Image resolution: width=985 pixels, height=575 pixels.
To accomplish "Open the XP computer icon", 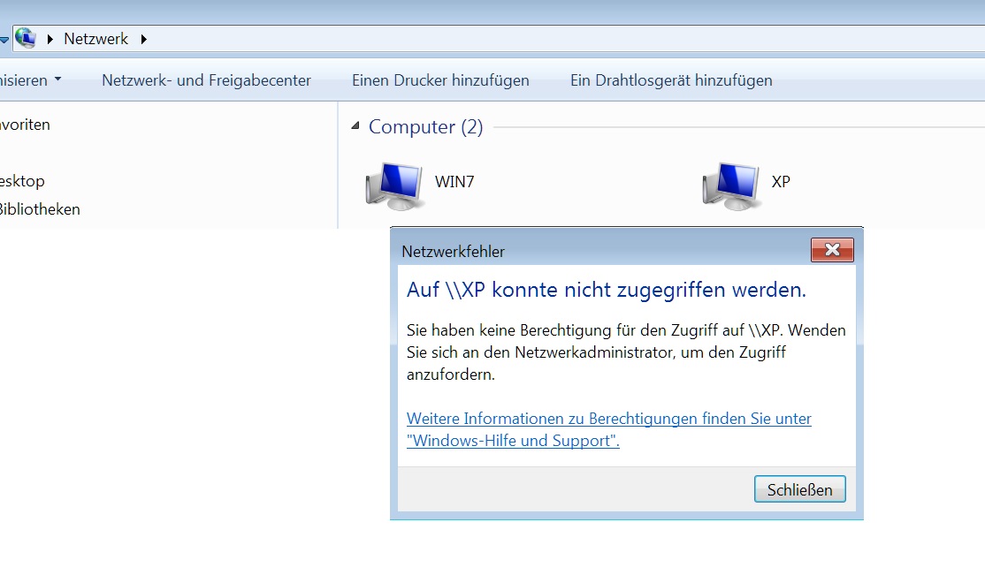I will click(x=731, y=186).
